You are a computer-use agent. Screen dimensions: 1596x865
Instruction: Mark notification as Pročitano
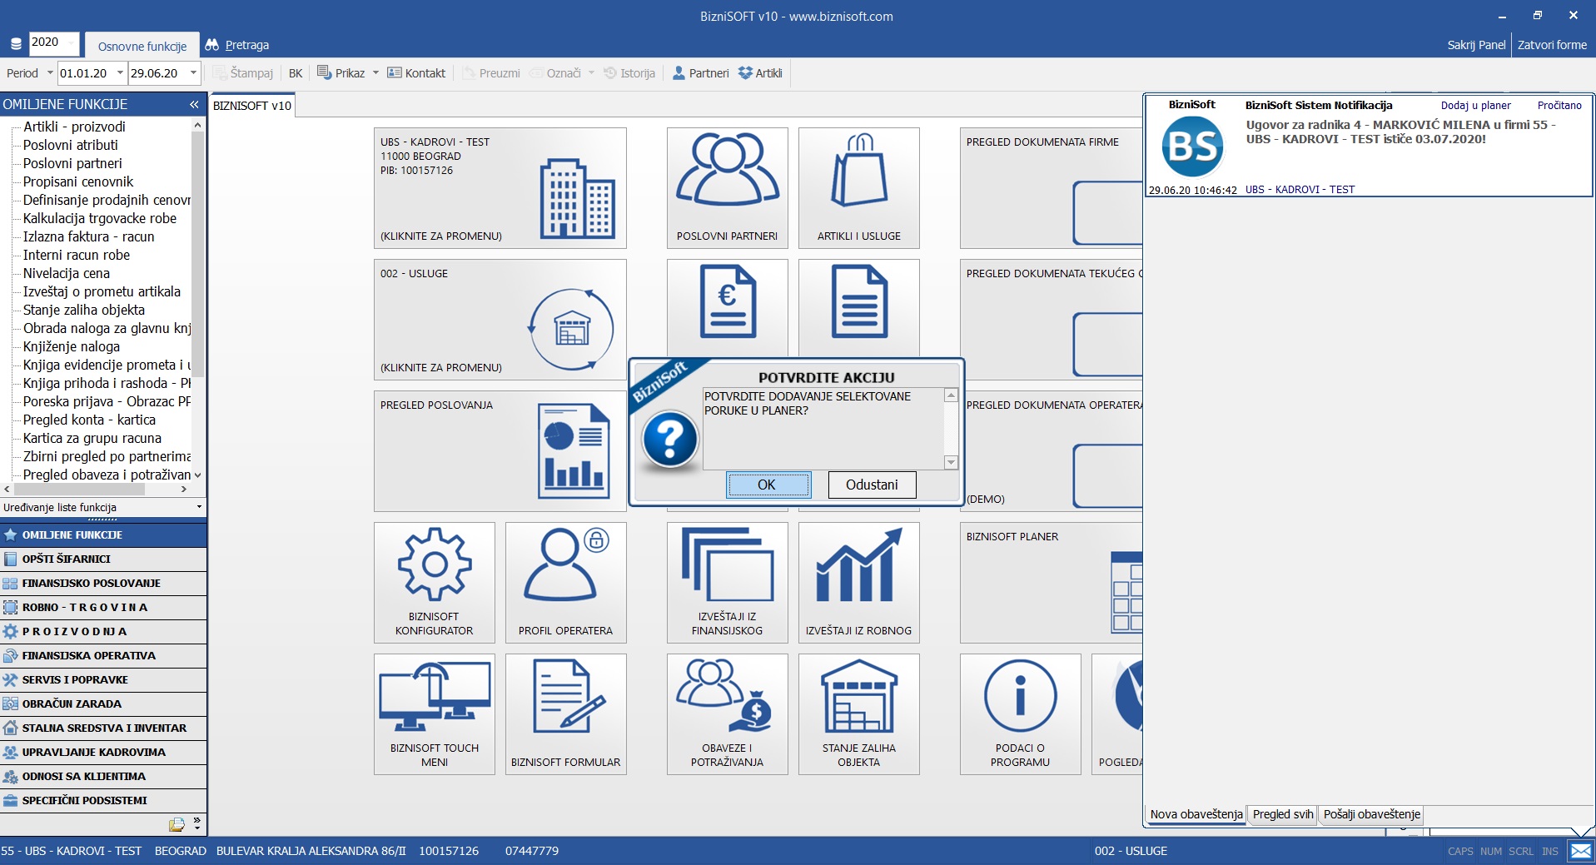tap(1559, 105)
